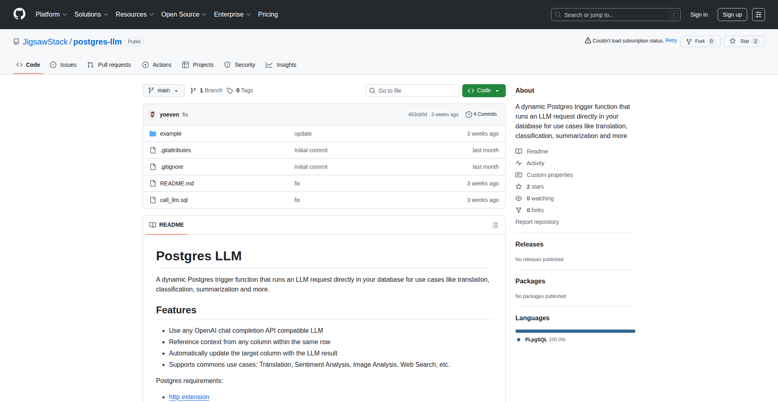Expand the main branch selector
778x402 pixels.
point(163,90)
